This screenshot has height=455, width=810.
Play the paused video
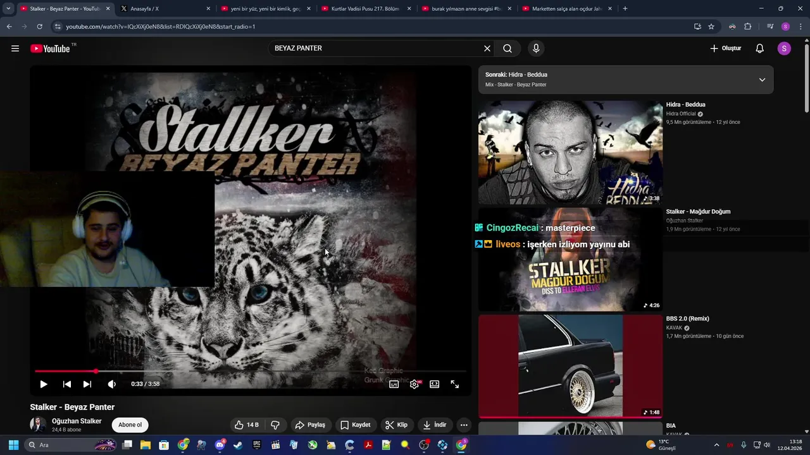(x=44, y=384)
